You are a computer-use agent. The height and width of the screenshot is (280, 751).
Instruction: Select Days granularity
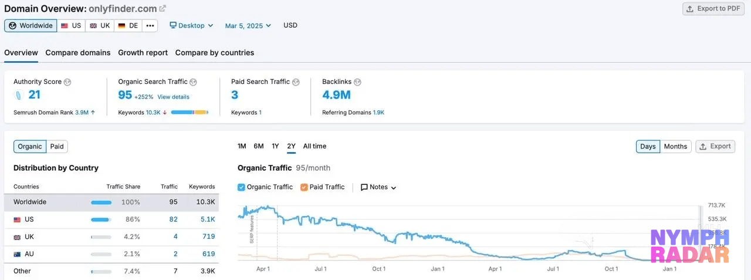click(x=648, y=147)
